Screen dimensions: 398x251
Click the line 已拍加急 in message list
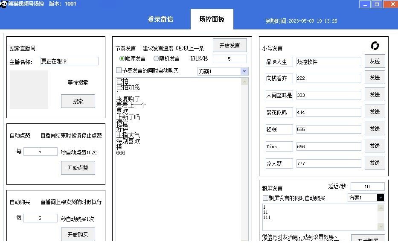click(128, 87)
